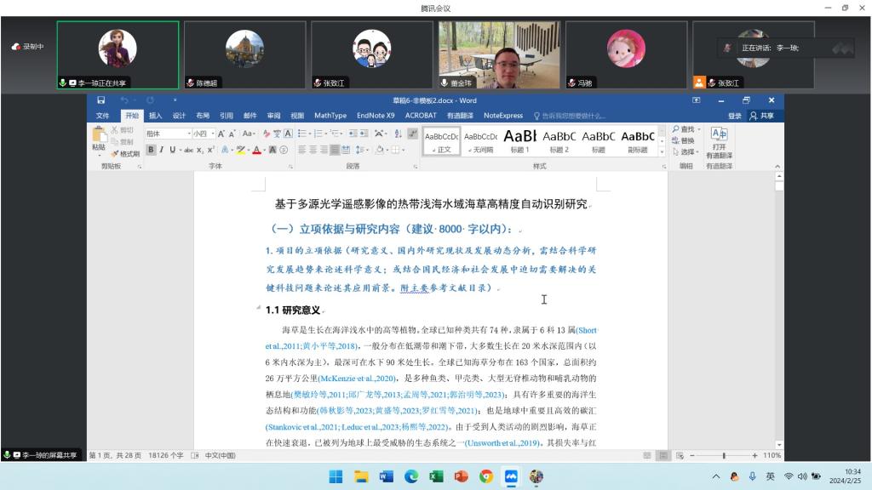Screen dimensions: 872x490
Task: Open the EndNote X9 ribbon tab
Action: click(x=376, y=116)
